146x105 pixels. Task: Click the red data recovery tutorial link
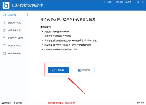61,103
